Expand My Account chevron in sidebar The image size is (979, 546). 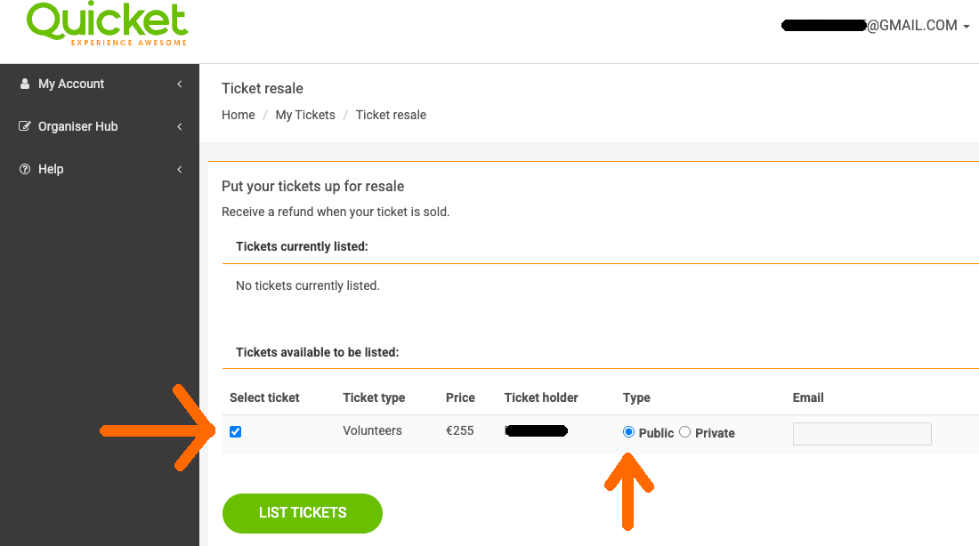tap(180, 84)
